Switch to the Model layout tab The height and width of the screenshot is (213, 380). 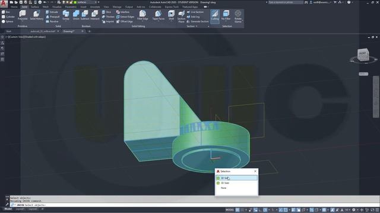tap(8, 209)
